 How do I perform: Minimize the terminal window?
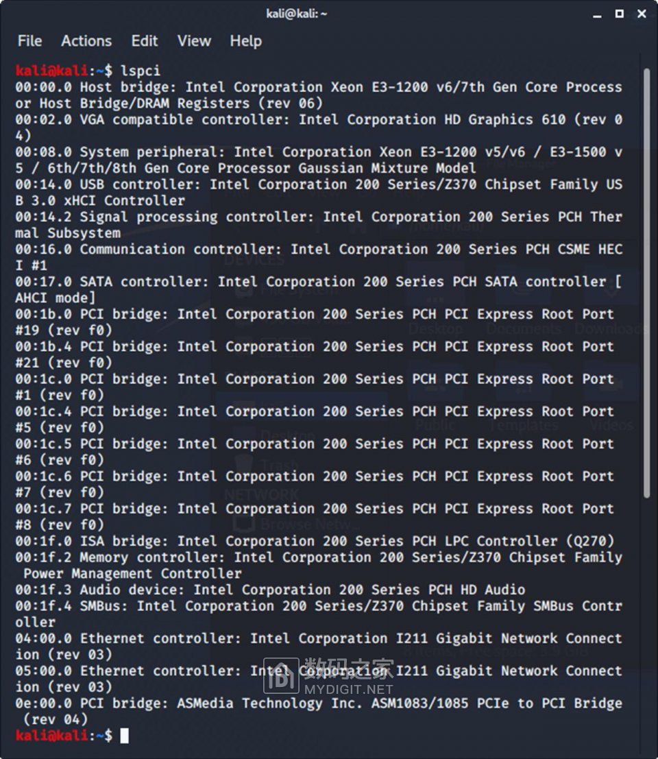596,14
